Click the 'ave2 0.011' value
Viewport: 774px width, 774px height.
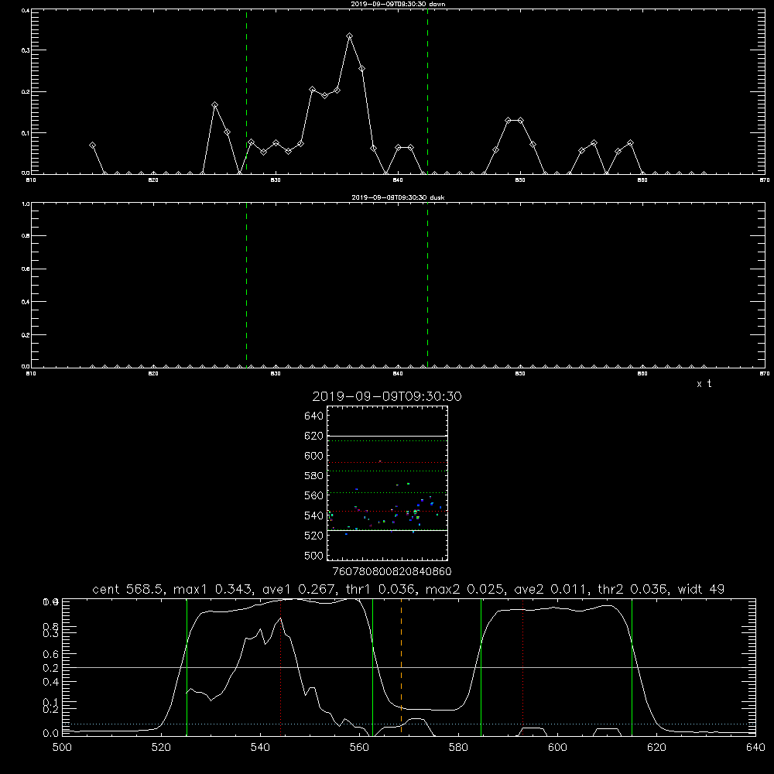[551, 589]
